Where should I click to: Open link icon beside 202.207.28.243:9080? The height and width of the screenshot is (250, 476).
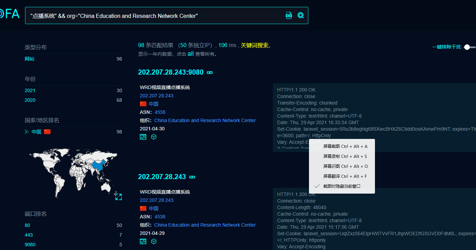click(x=210, y=73)
